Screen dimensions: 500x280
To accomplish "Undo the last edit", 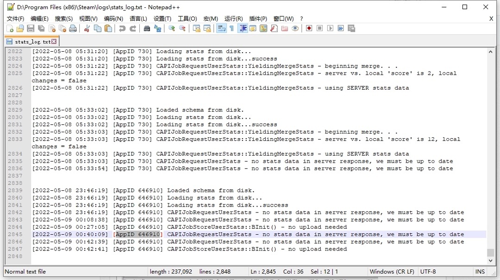I will coord(122,29).
